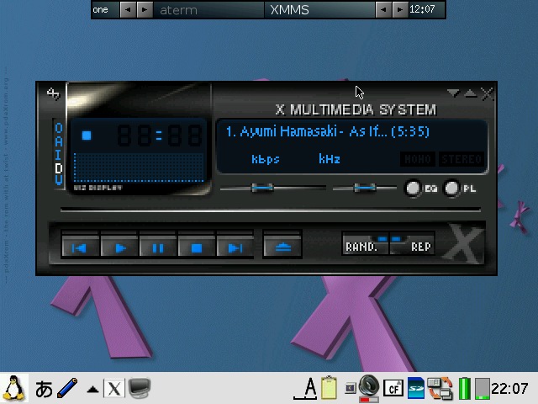Skip to the next track
Image resolution: width=538 pixels, height=404 pixels.
(235, 247)
